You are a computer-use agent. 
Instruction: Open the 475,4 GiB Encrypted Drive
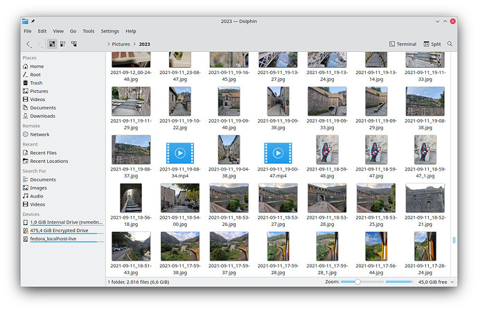click(x=63, y=231)
